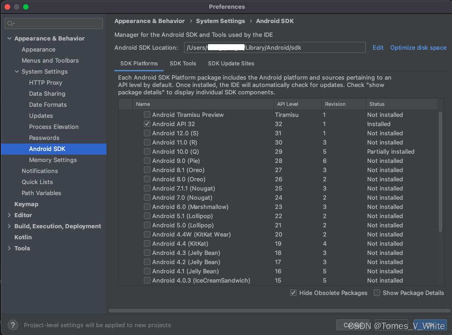Viewport: 452px width, 335px height.
Task: Click Appearance & Behavior breadcrumb
Action: click(x=149, y=21)
